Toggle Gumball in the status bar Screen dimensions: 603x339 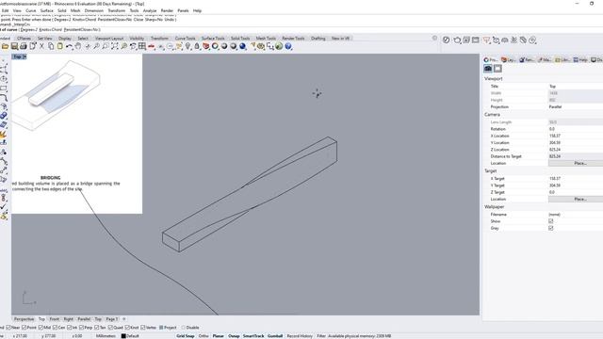275,336
